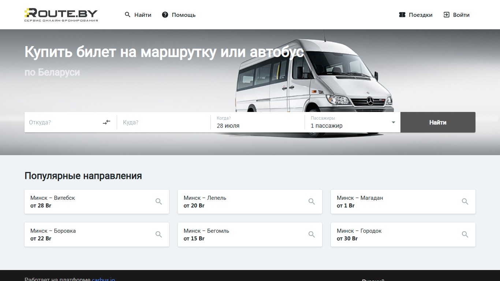The width and height of the screenshot is (500, 281).
Task: Focus the Куда destination field
Action: pyautogui.click(x=164, y=122)
